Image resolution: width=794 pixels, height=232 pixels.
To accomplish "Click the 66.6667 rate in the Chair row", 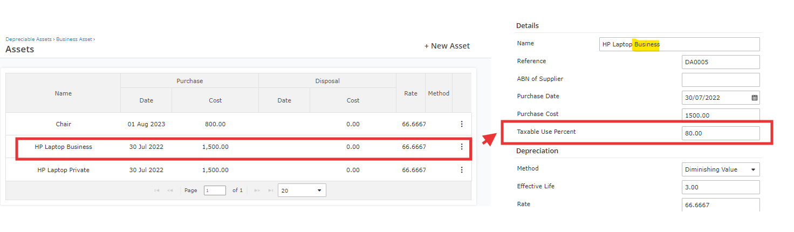I will 414,124.
